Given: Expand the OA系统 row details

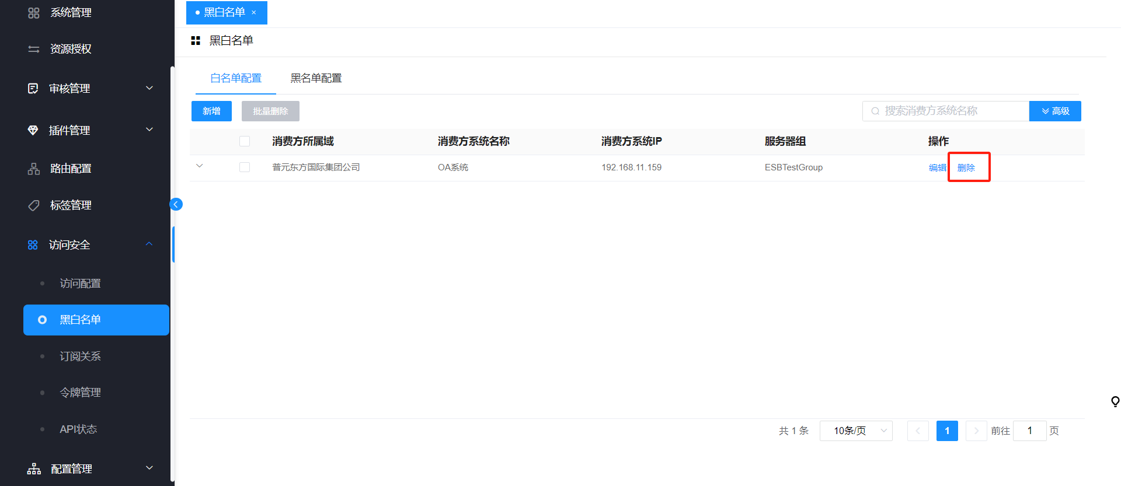Looking at the screenshot, I should (x=200, y=166).
